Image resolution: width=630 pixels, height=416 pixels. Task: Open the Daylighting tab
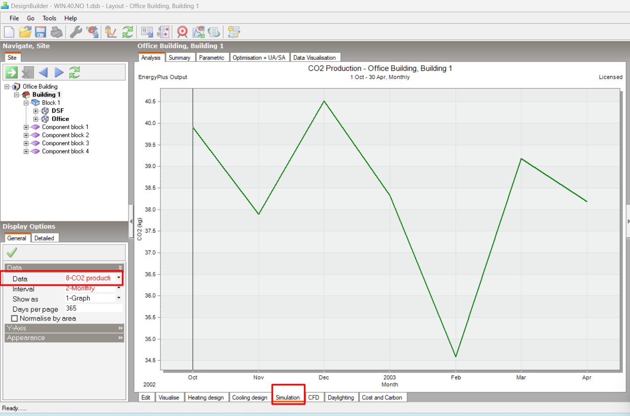[341, 397]
